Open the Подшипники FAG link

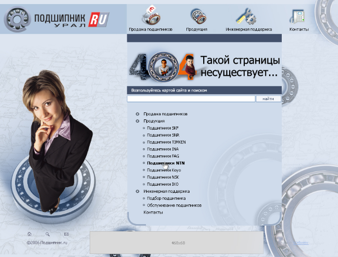tap(163, 156)
